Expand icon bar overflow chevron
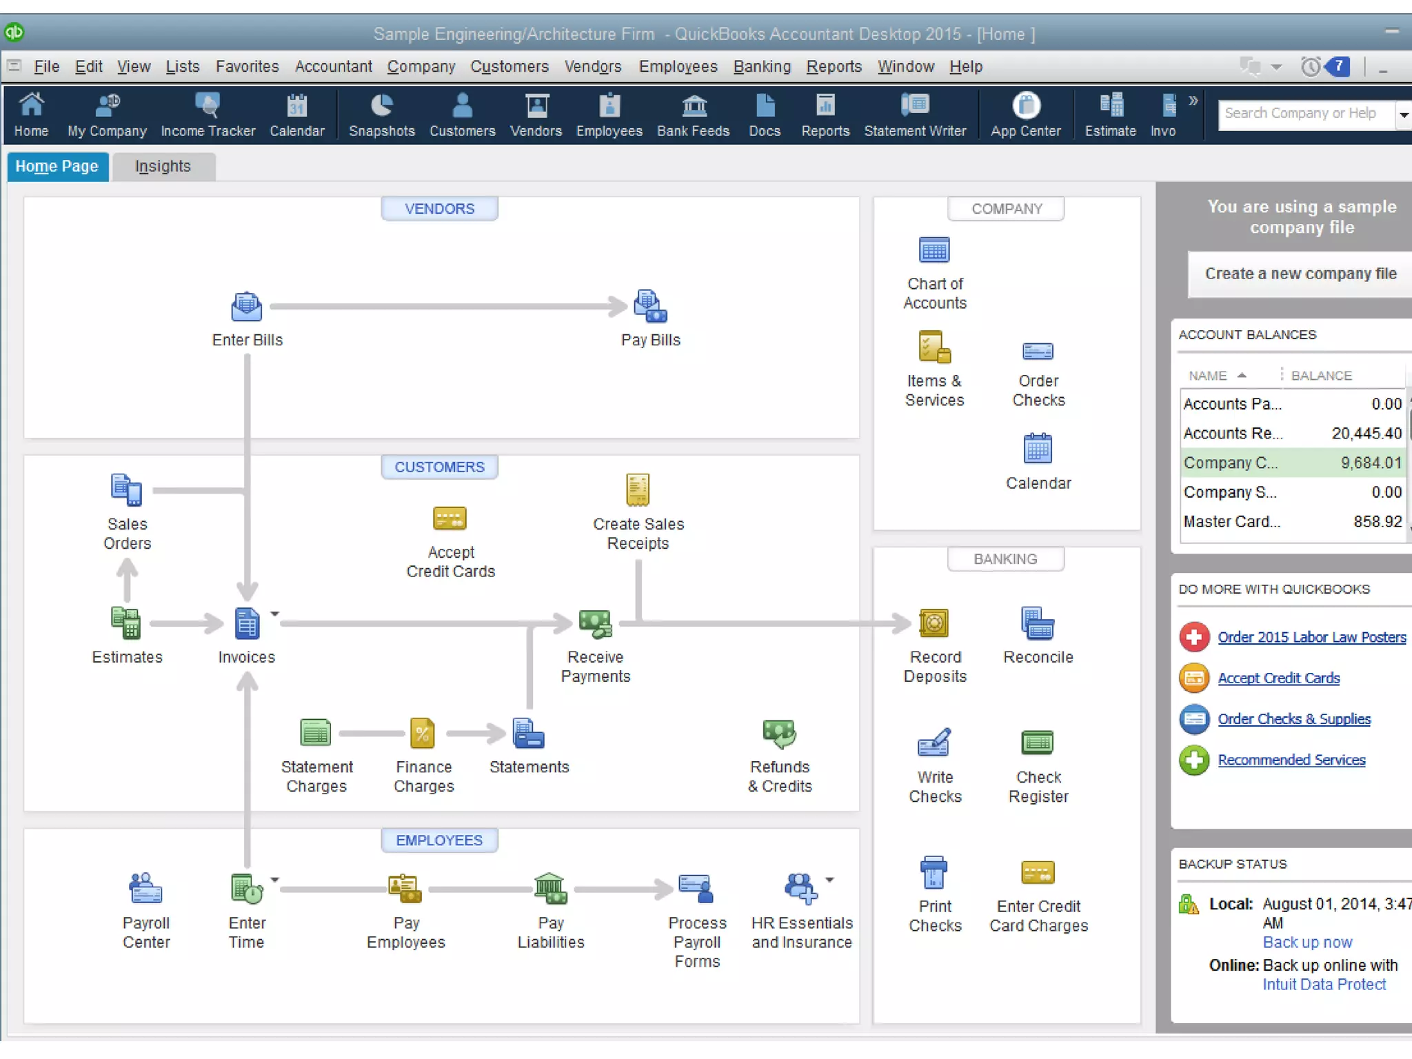The height and width of the screenshot is (1059, 1412). pyautogui.click(x=1193, y=101)
